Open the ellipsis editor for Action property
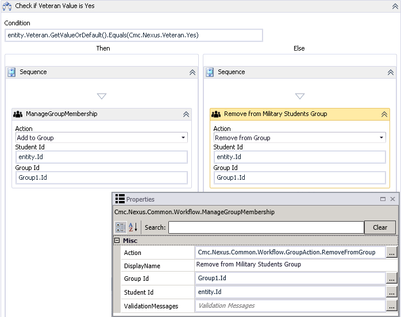This screenshot has height=317, width=401. click(391, 253)
